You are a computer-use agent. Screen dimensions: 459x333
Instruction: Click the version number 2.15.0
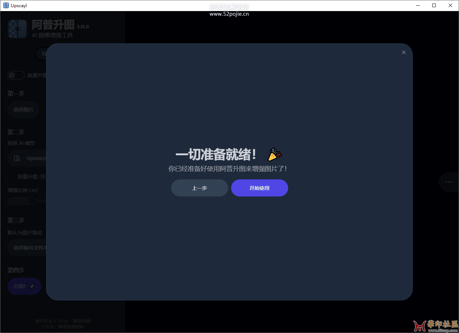pos(83,27)
